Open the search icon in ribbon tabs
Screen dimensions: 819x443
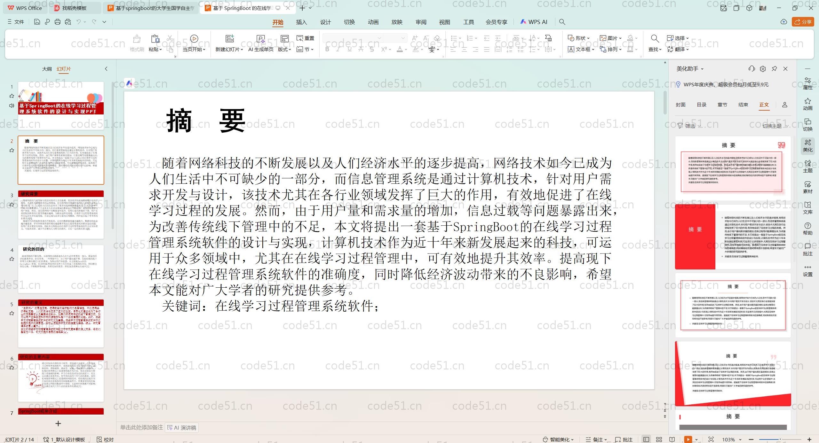[x=562, y=22]
